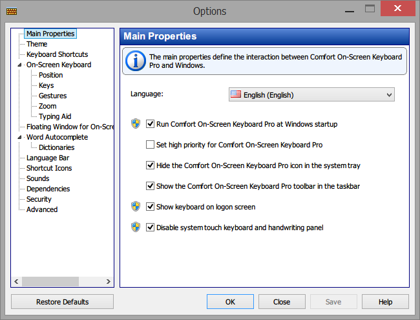The width and height of the screenshot is (420, 320).
Task: Click the blue information icon
Action: [x=136, y=61]
